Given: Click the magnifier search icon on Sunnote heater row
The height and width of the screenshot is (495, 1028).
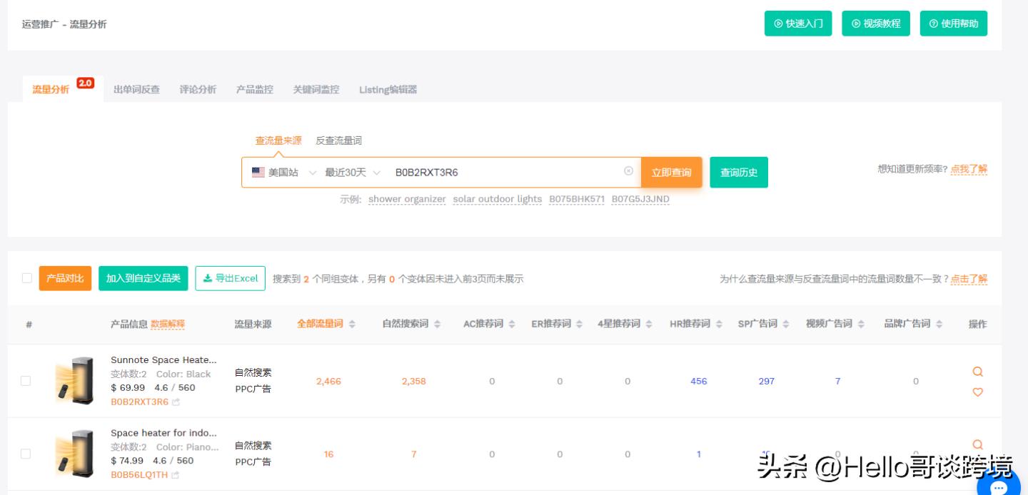Looking at the screenshot, I should click(x=977, y=372).
